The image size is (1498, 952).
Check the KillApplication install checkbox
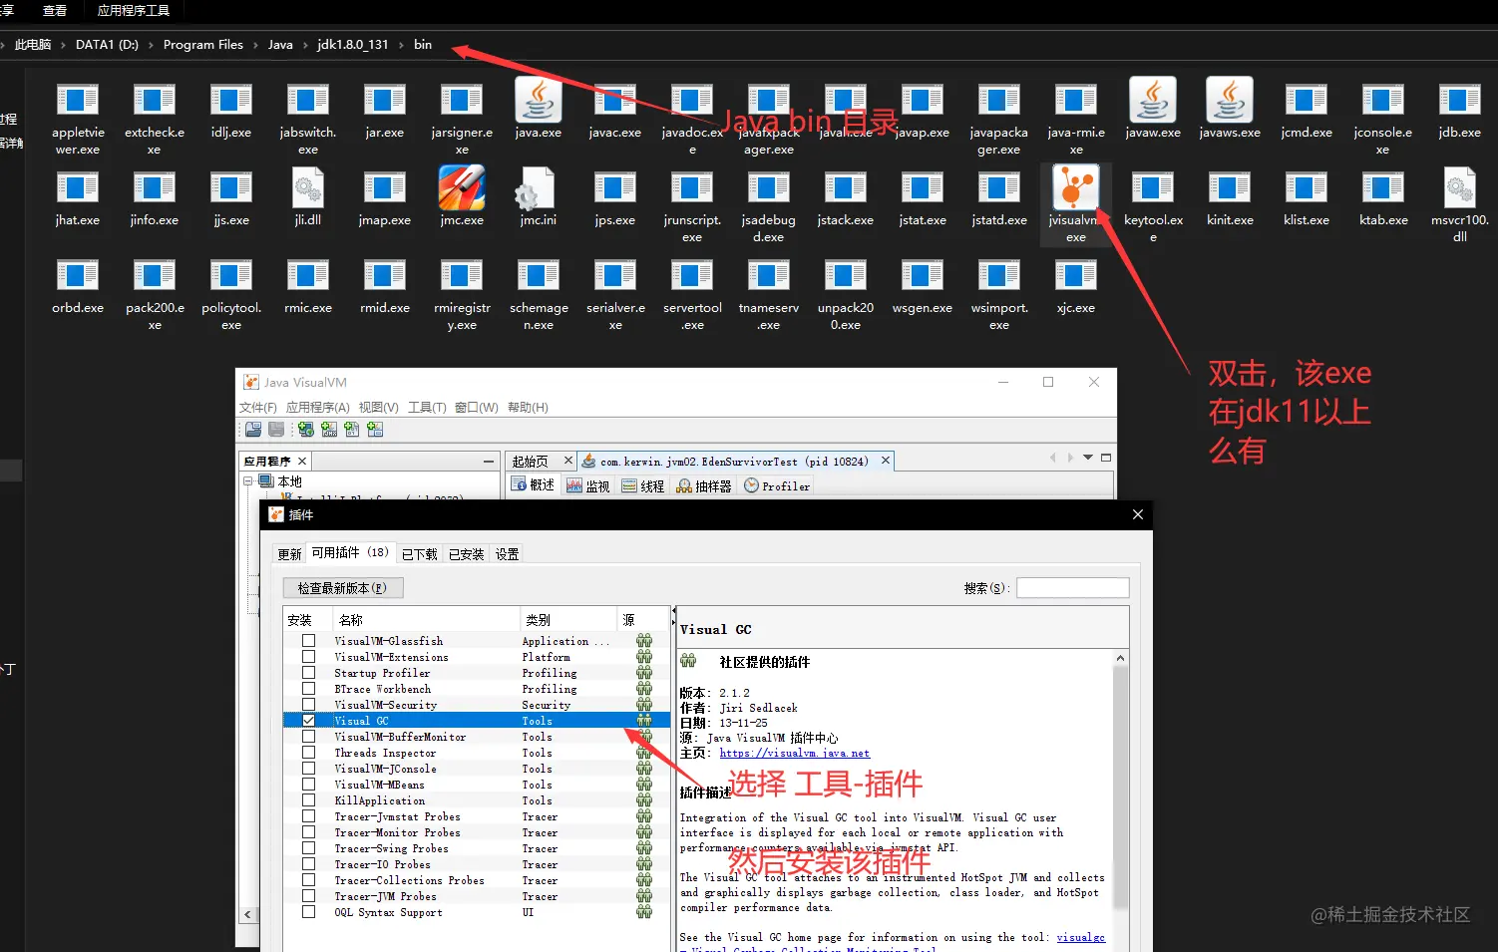[x=309, y=800]
